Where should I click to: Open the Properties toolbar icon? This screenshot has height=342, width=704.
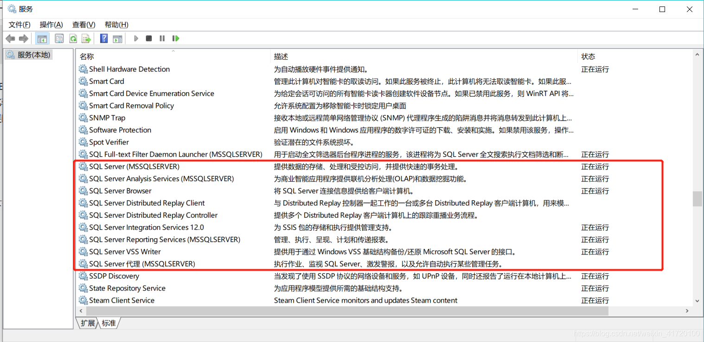point(59,38)
